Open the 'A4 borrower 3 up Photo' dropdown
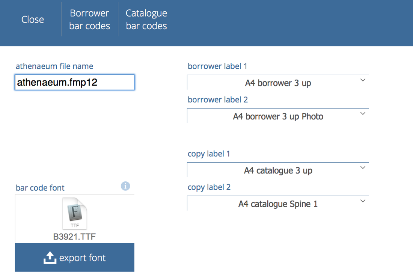The width and height of the screenshot is (413, 276). point(278,116)
